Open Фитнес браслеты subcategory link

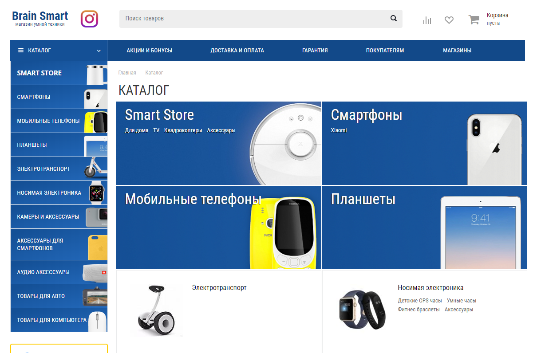pyautogui.click(x=419, y=310)
